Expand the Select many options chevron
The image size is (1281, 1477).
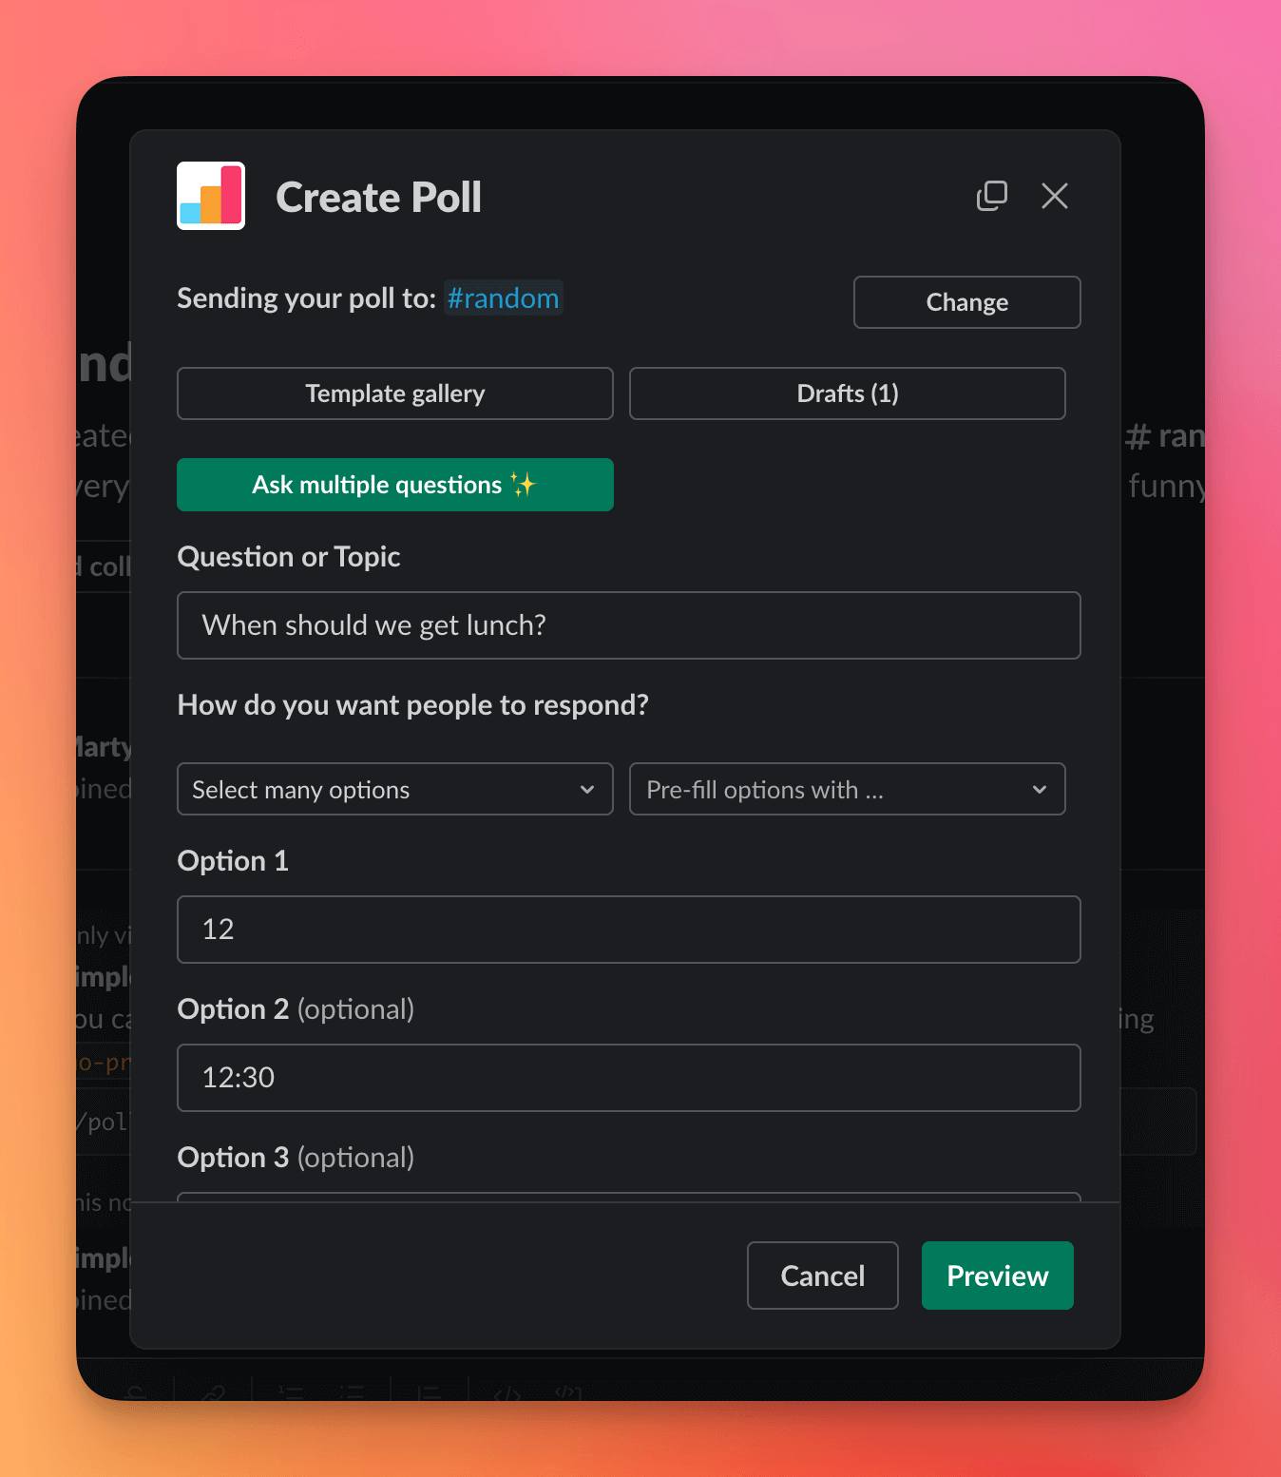pyautogui.click(x=587, y=789)
